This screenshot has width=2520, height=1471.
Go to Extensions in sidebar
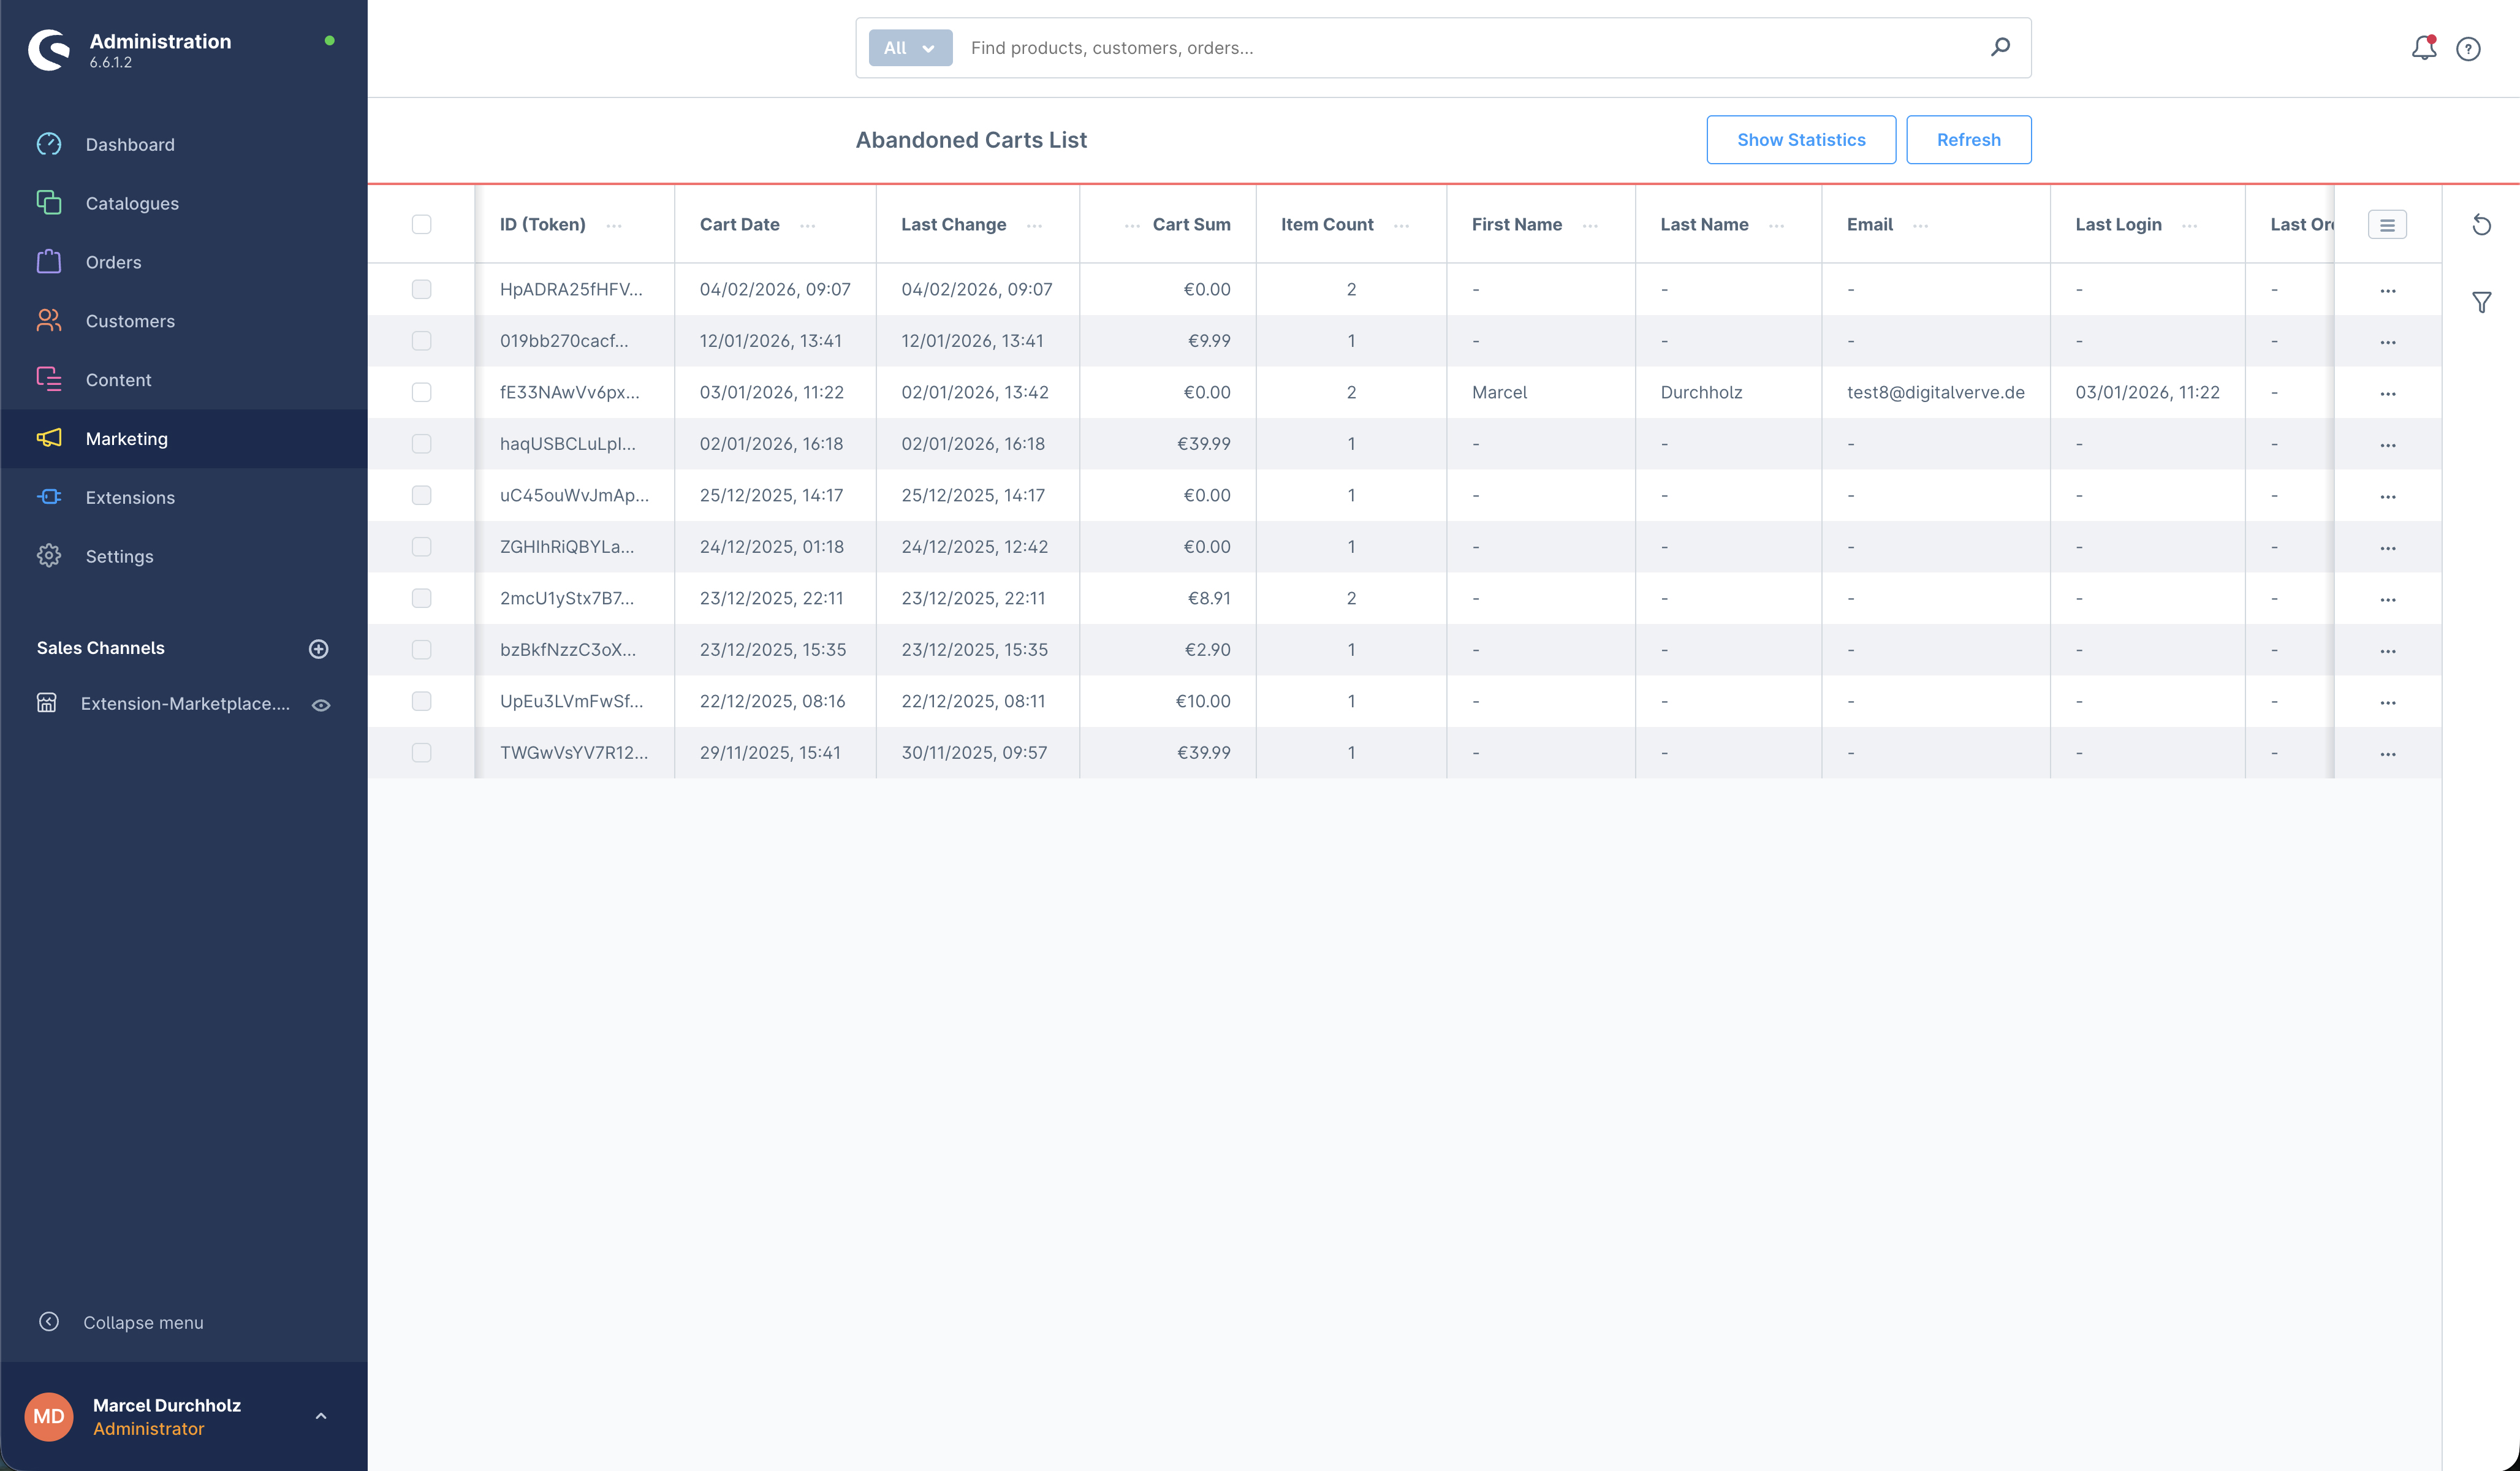pos(130,498)
